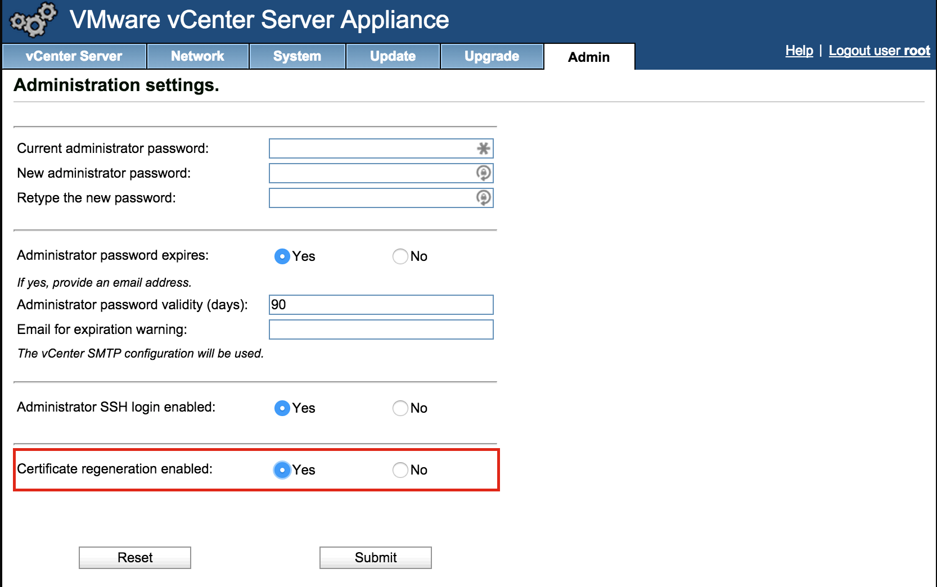Select Yes for administrator password expires

(282, 256)
